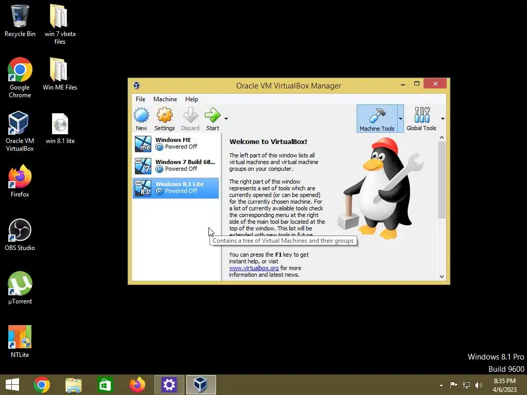
Task: Click the Global Tools button
Action: pos(421,119)
